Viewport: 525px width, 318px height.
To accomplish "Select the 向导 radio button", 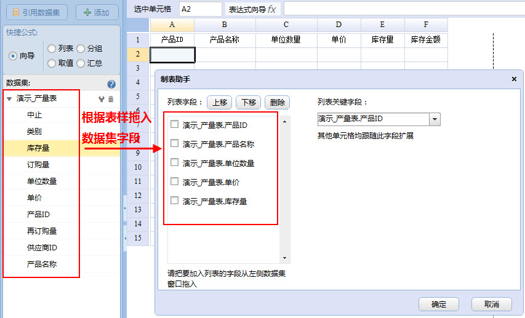I will click(x=13, y=56).
